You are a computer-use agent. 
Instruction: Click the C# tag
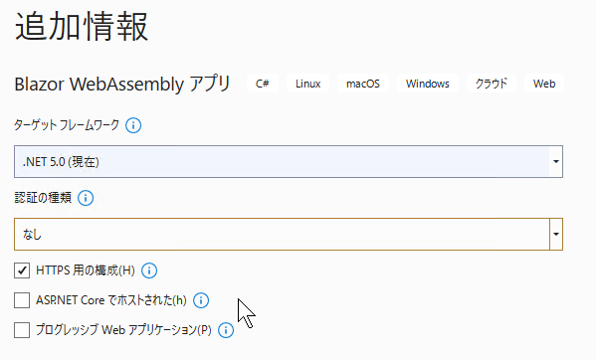click(263, 84)
